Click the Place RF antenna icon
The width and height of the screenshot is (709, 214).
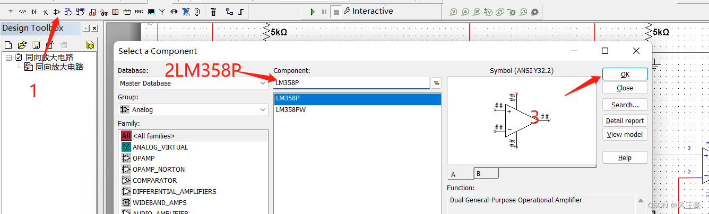tap(162, 12)
